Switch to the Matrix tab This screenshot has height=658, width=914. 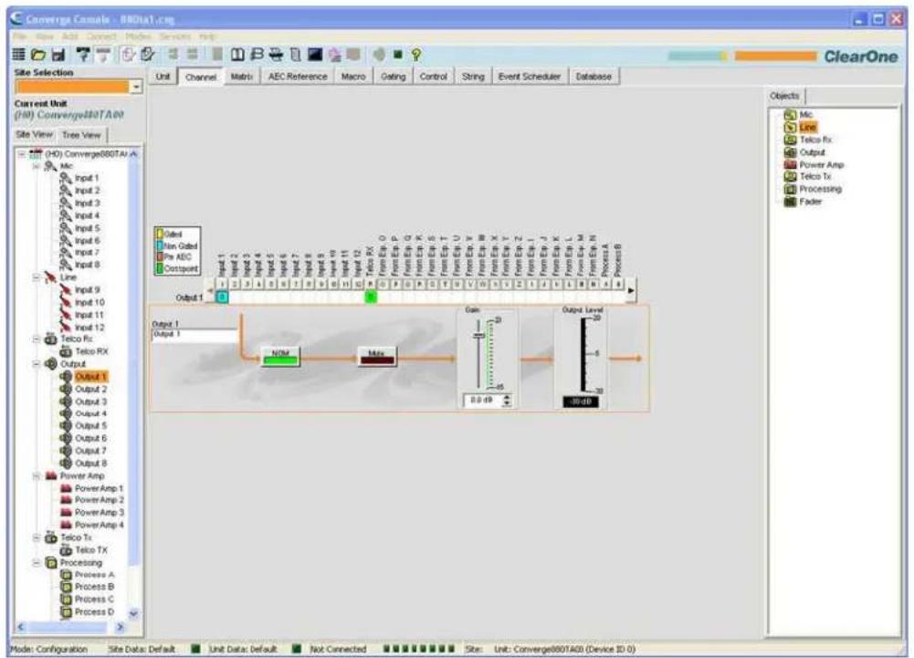tap(242, 77)
